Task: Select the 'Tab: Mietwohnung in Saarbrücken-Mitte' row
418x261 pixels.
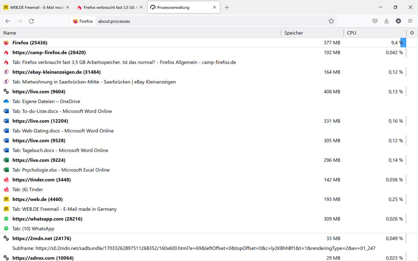Action: [x=209, y=82]
